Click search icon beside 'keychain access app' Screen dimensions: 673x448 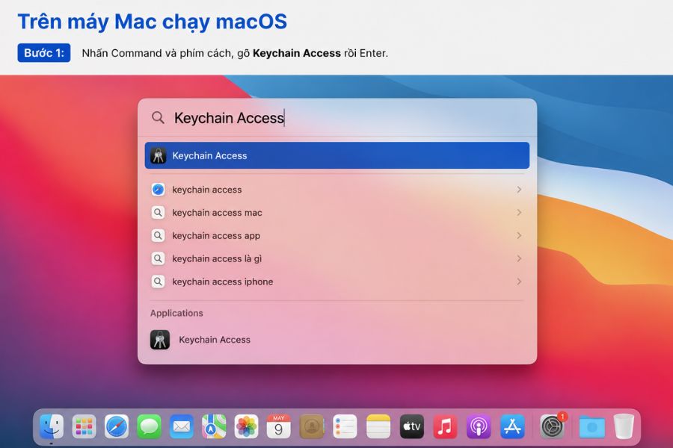tap(158, 236)
